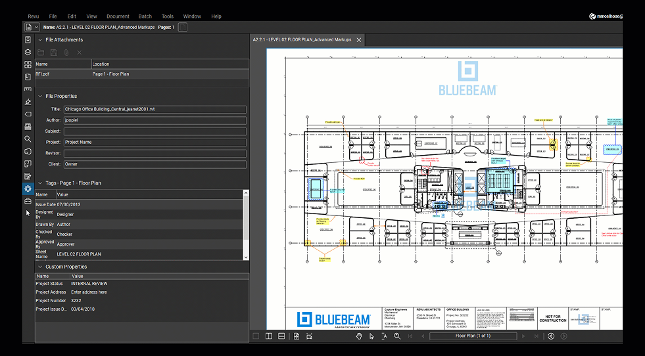The width and height of the screenshot is (645, 356).
Task: Collapse the Tags - Page 1 section
Action: (x=40, y=183)
